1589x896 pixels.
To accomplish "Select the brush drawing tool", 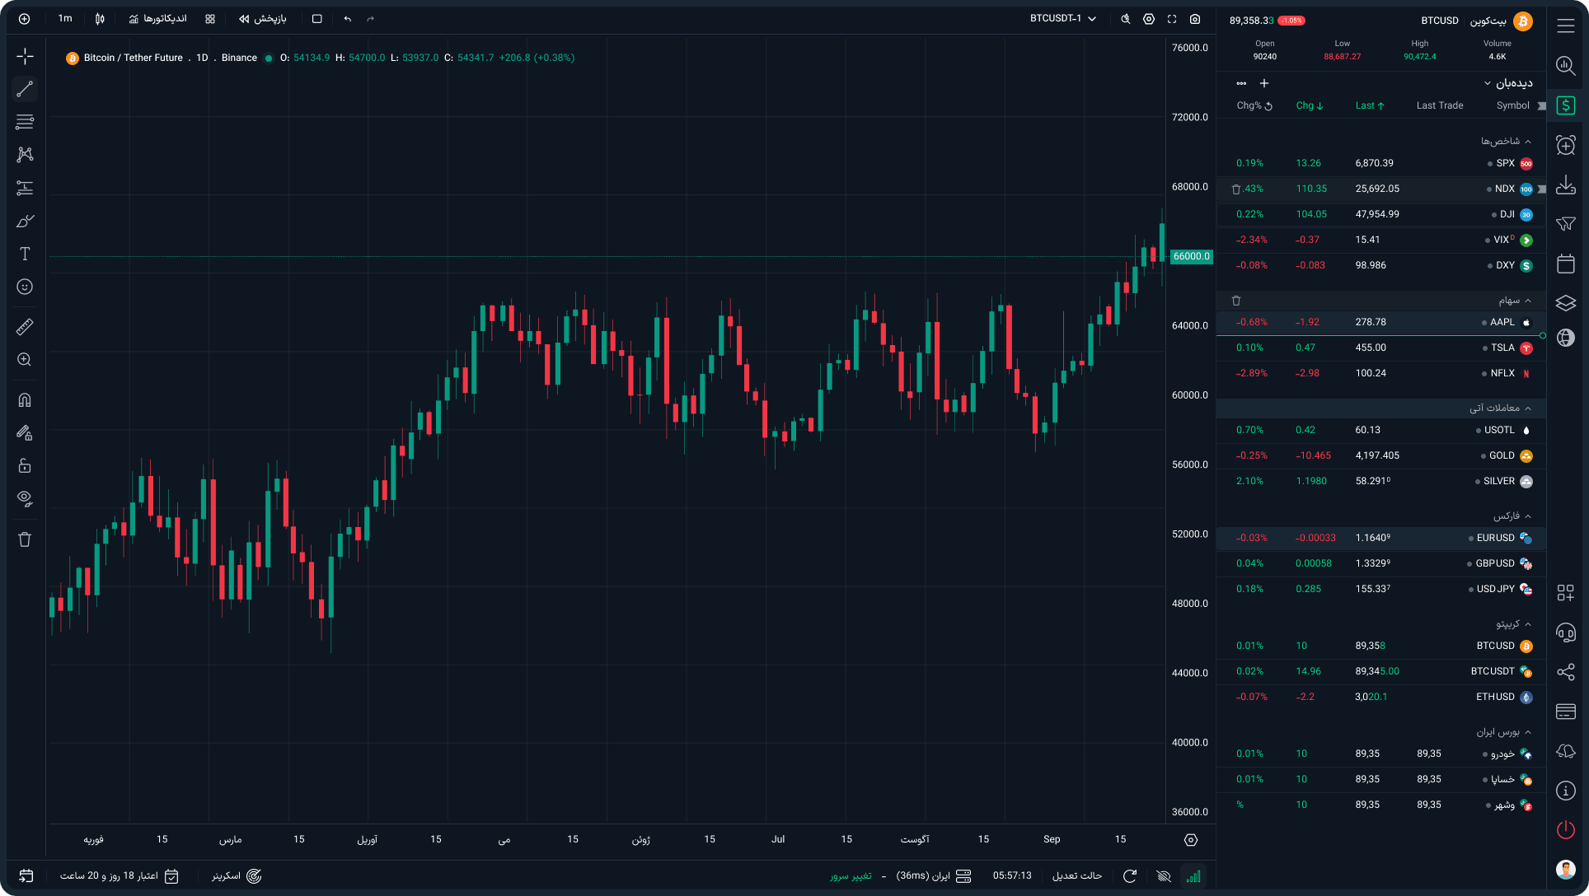I will pyautogui.click(x=25, y=221).
